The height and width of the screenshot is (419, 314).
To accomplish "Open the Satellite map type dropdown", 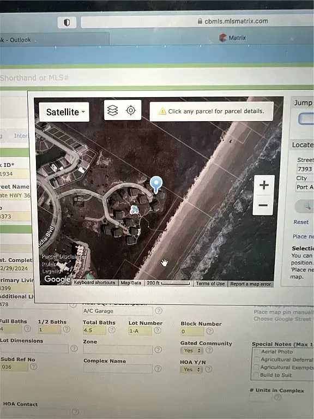I will pyautogui.click(x=64, y=112).
